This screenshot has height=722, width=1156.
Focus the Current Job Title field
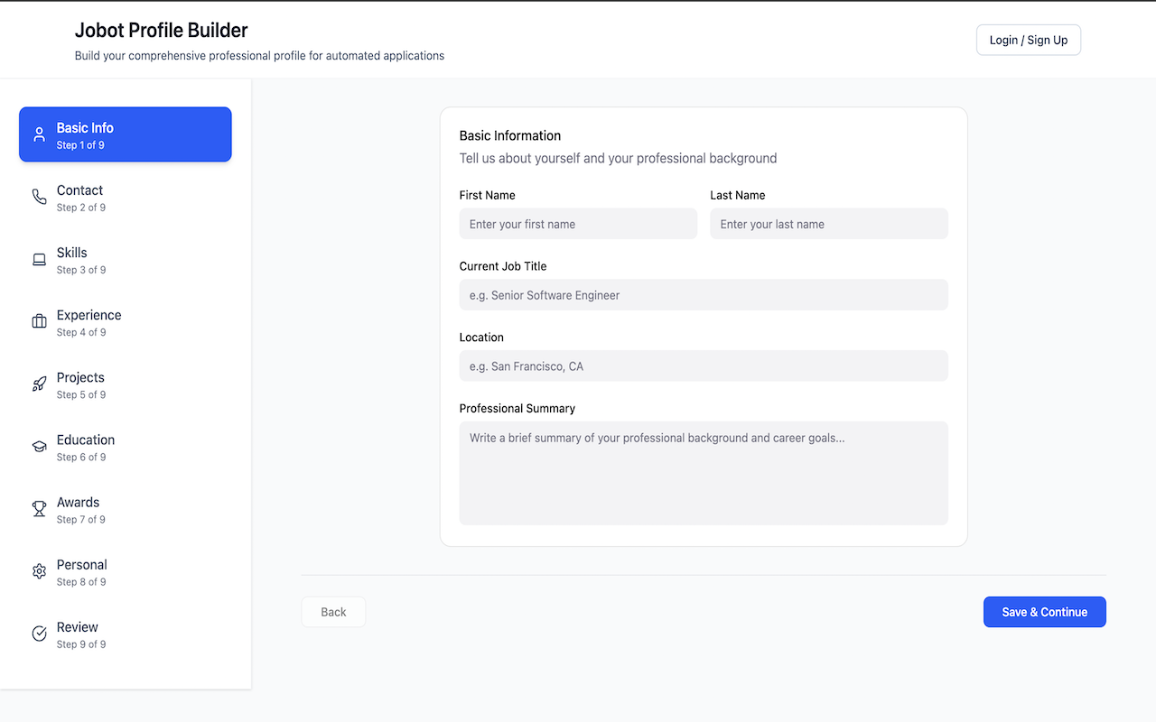pyautogui.click(x=704, y=295)
